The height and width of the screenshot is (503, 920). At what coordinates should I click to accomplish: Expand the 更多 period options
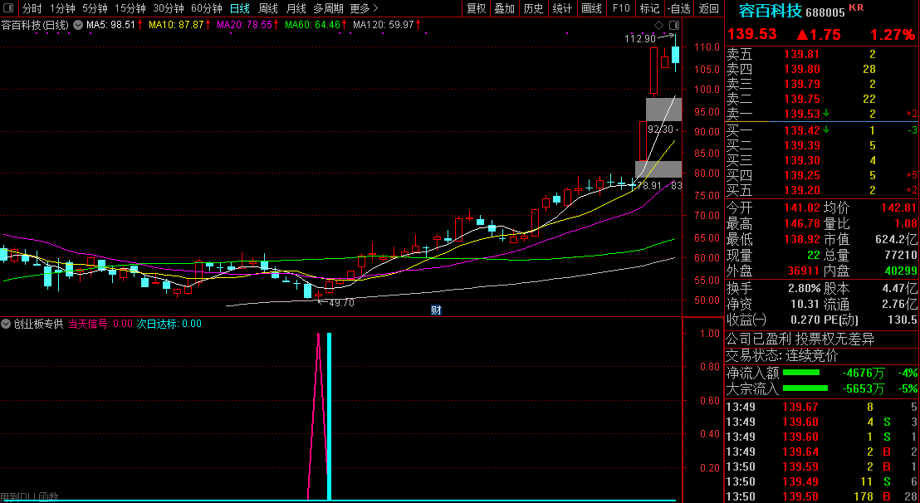click(362, 8)
